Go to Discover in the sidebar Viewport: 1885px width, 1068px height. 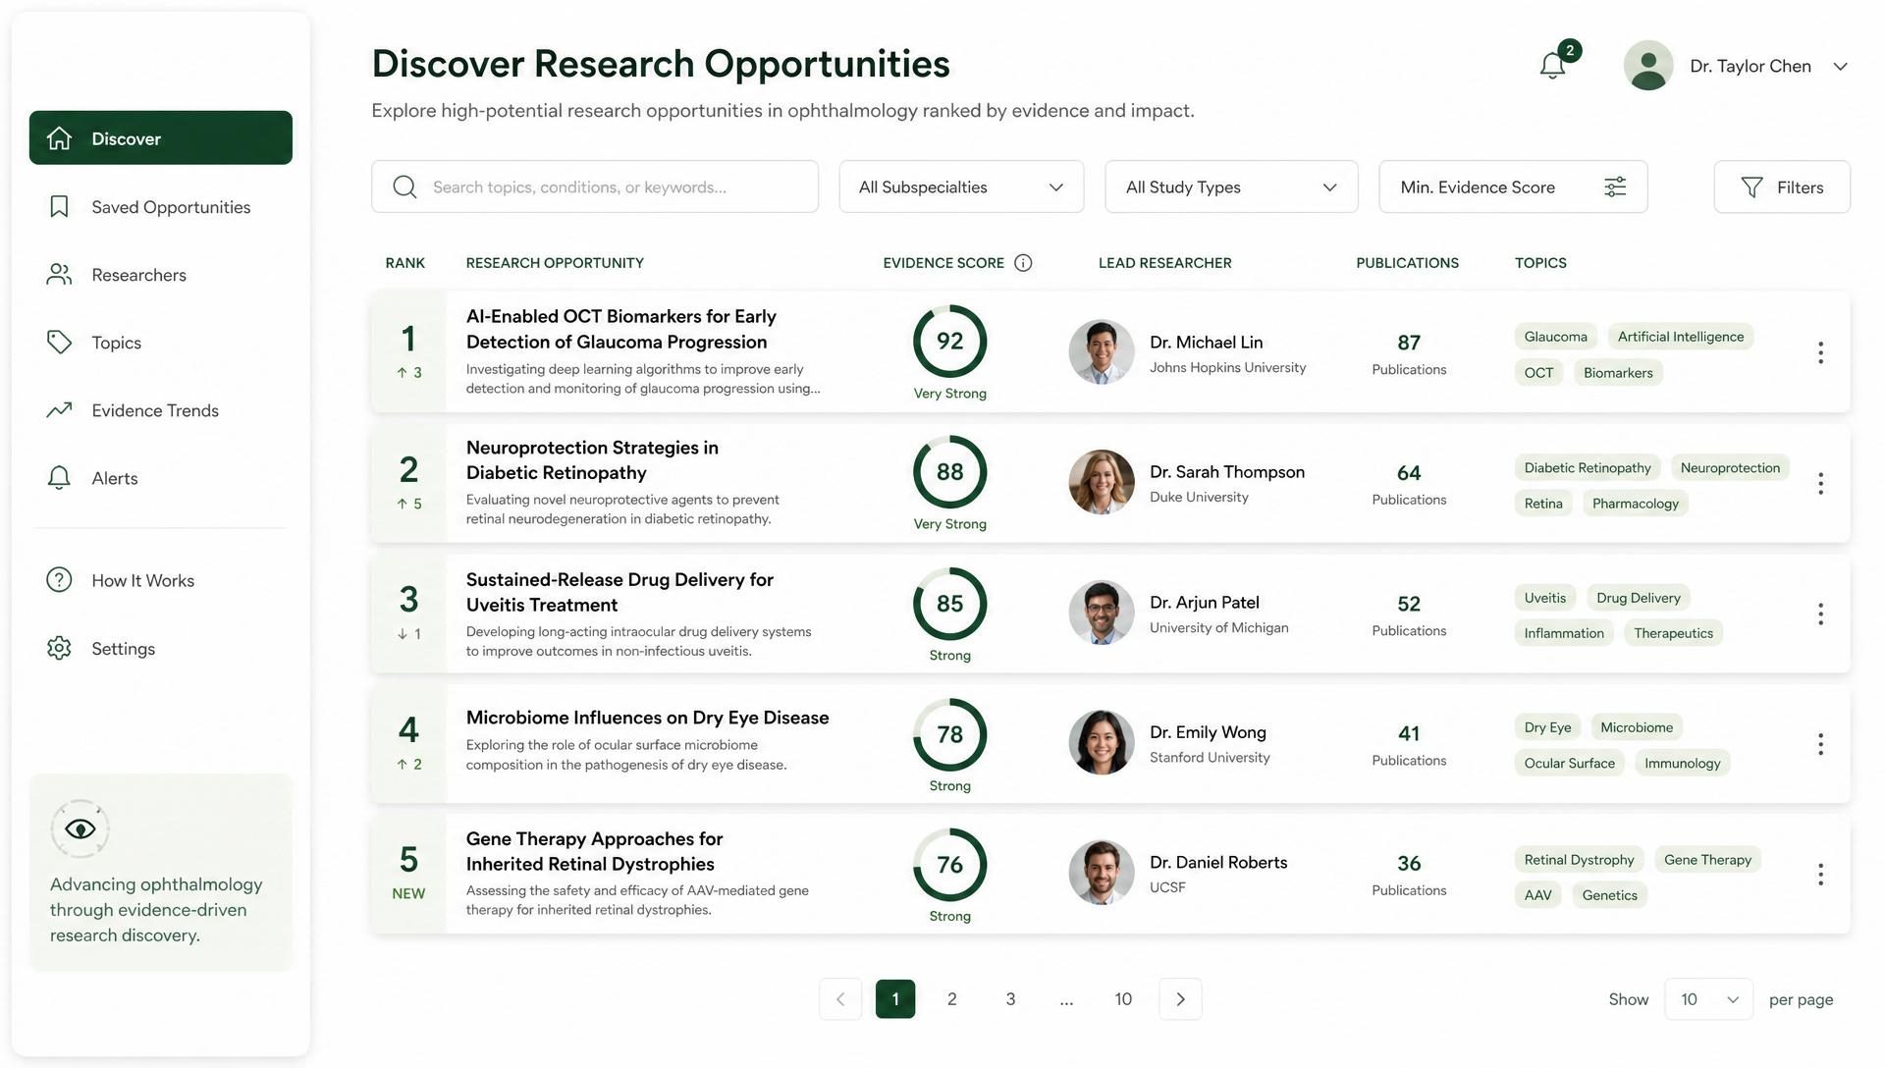161,138
